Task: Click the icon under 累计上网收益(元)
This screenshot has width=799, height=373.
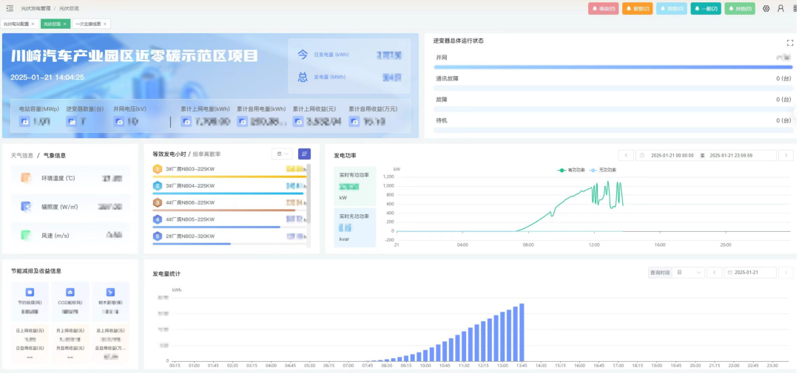Action: (298, 122)
